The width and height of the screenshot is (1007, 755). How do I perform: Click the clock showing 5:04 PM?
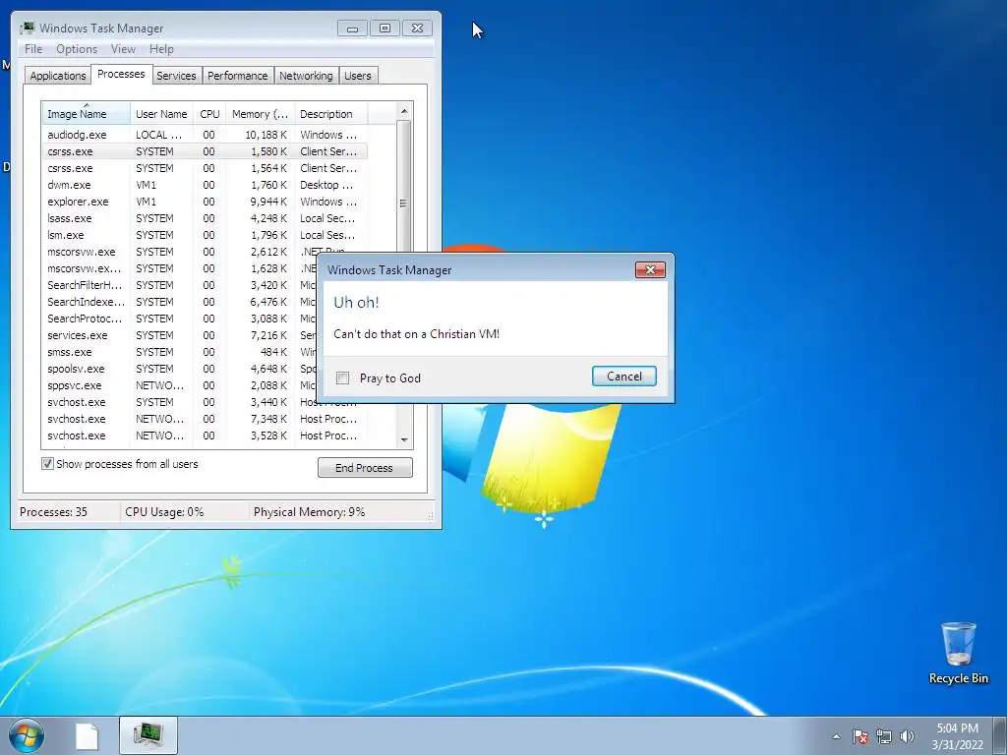(957, 735)
